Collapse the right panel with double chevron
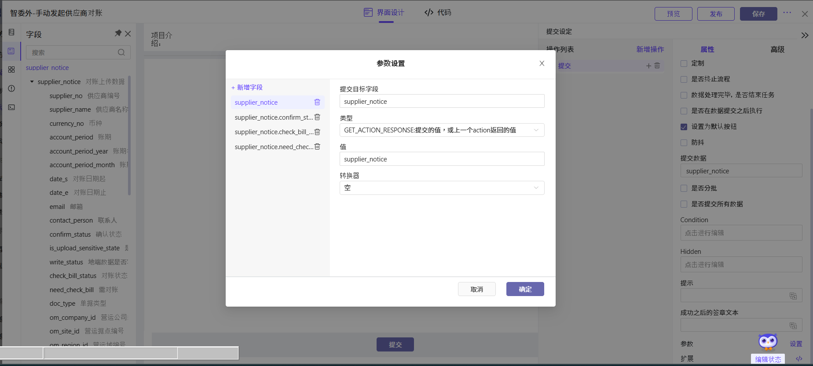This screenshot has width=813, height=366. point(805,35)
